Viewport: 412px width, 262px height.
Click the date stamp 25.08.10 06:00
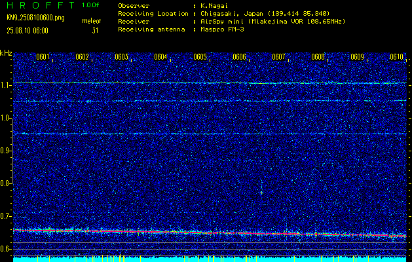[x=28, y=31]
